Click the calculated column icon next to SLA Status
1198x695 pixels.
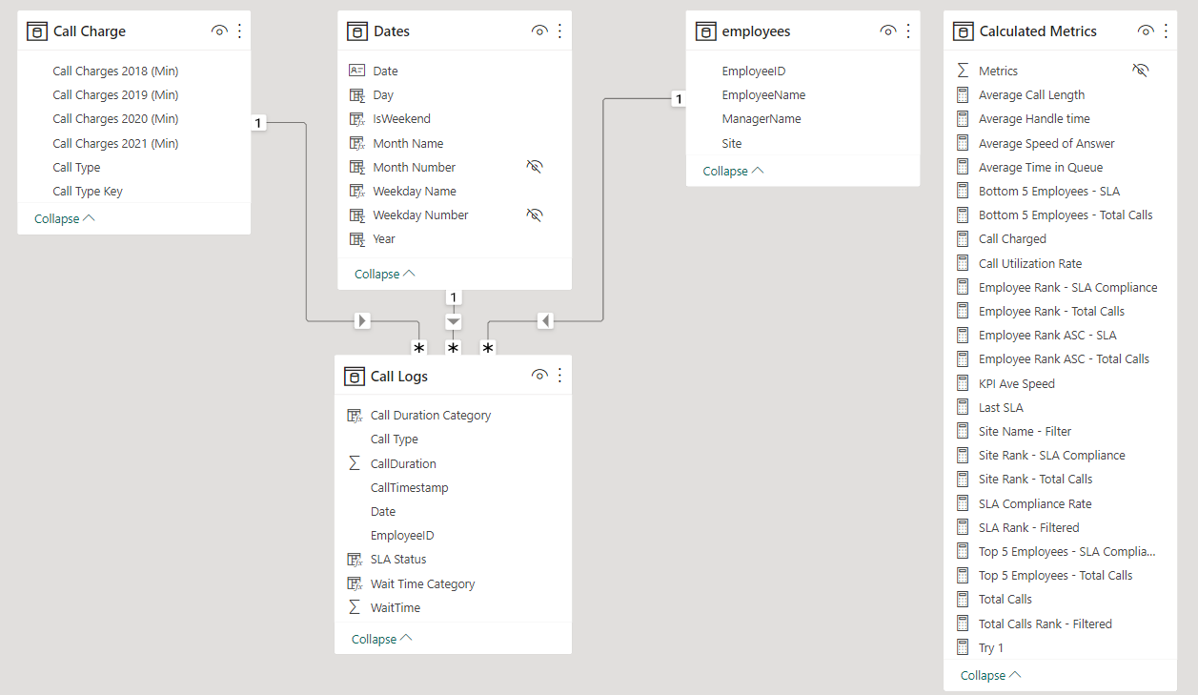pyautogui.click(x=355, y=559)
